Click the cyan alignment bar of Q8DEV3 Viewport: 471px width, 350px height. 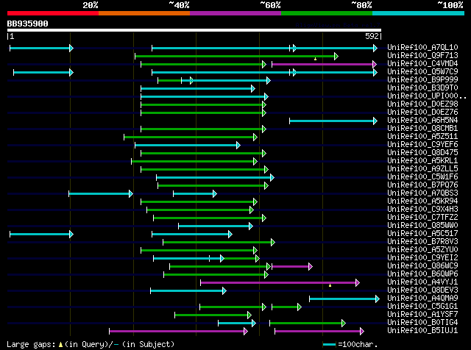click(188, 290)
